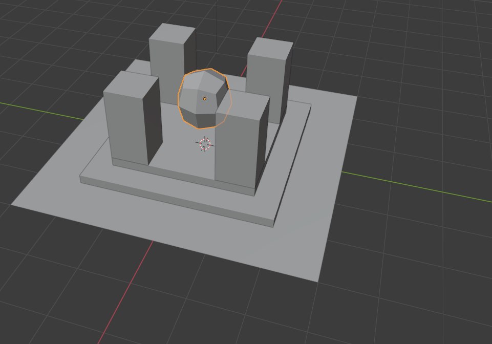Click the sphere's orange origin dot
This screenshot has width=492, height=344.
tap(205, 99)
